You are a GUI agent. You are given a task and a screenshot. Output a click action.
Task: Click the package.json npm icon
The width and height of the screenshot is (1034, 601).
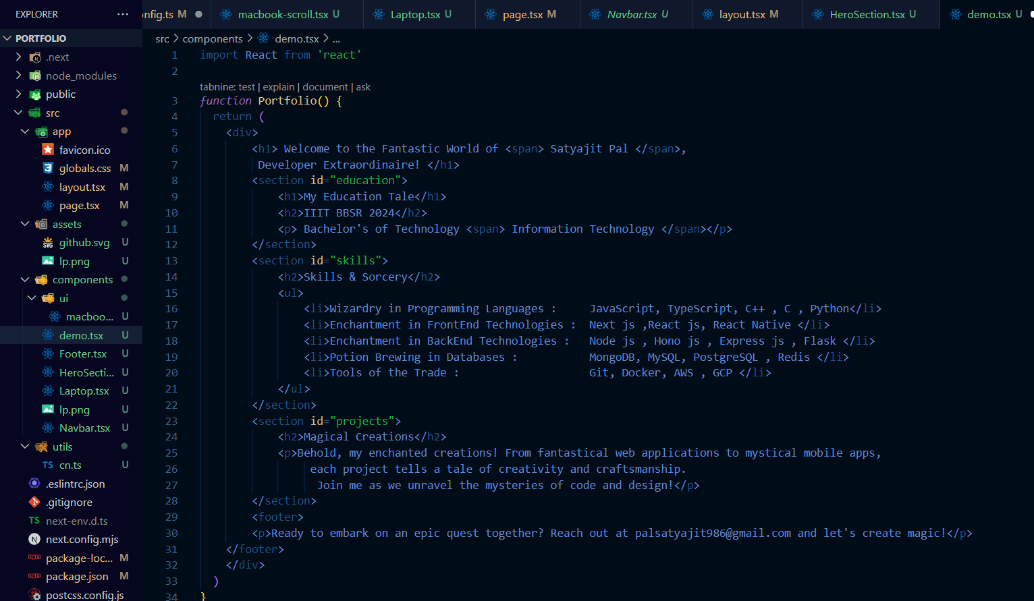(x=34, y=576)
